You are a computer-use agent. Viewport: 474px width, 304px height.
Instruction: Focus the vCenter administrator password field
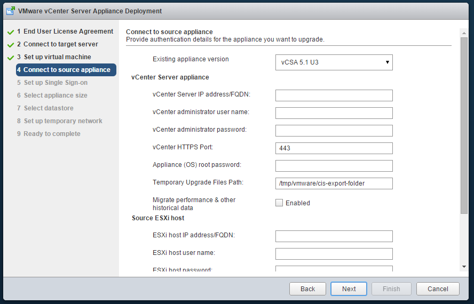(x=334, y=131)
